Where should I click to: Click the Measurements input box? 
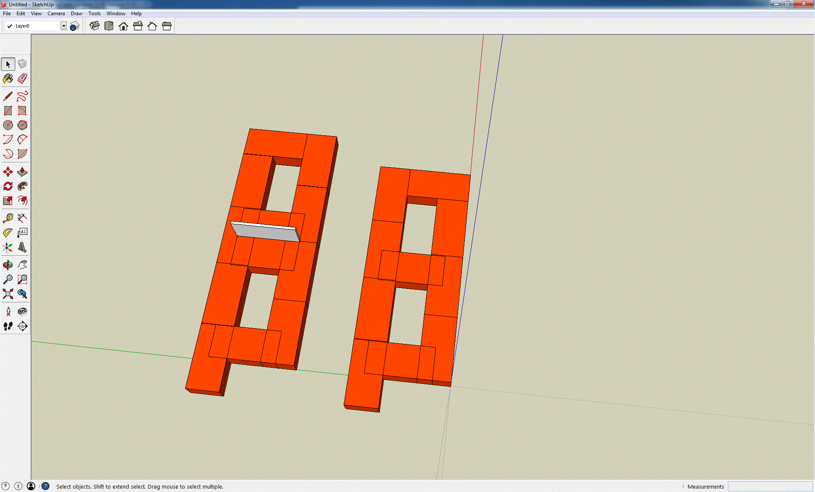pos(770,486)
